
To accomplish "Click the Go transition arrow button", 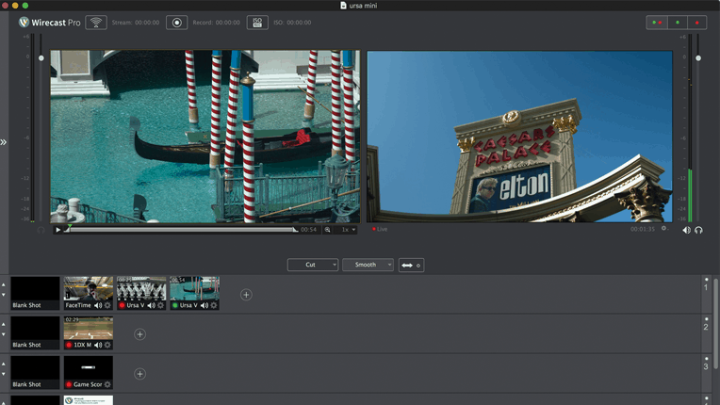I will click(411, 265).
